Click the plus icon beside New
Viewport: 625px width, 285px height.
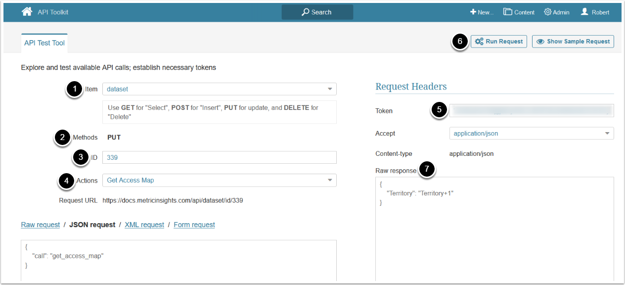[473, 12]
